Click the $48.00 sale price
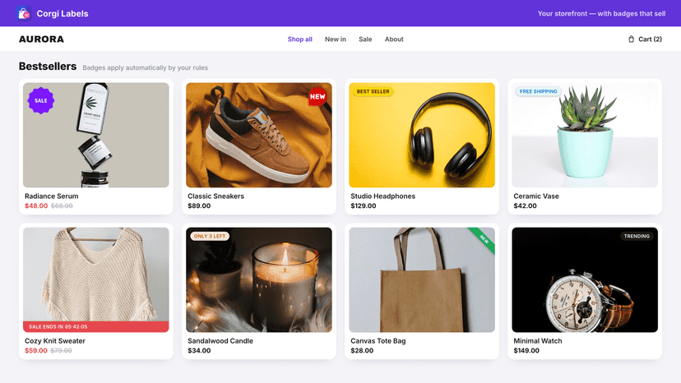The height and width of the screenshot is (383, 681). 36,205
